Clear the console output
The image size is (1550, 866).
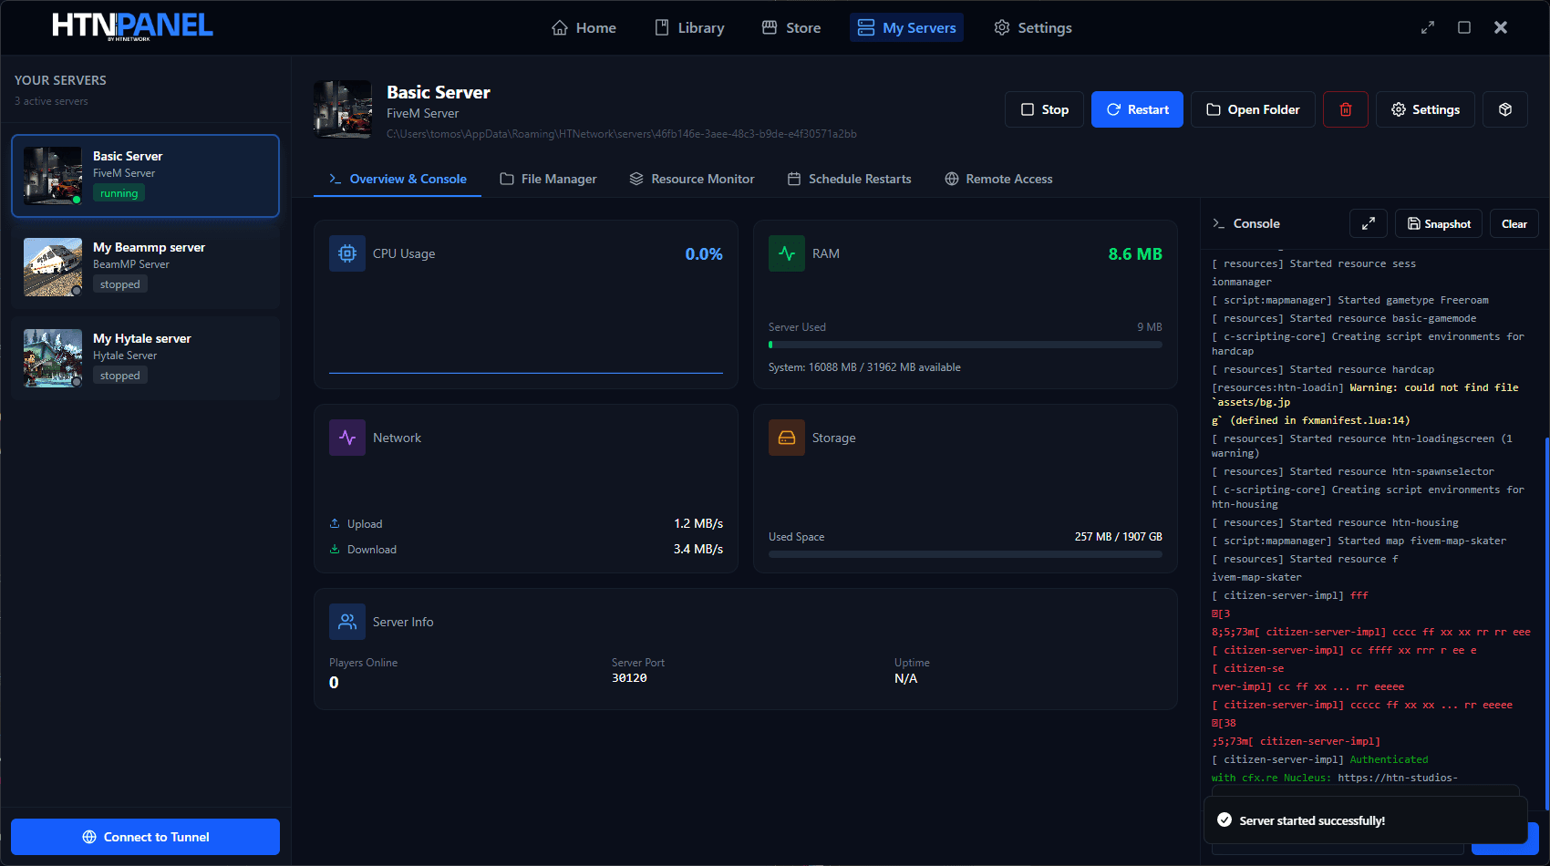pyautogui.click(x=1514, y=223)
